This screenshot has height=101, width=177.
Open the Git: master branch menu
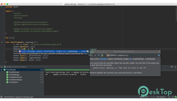(x=161, y=97)
